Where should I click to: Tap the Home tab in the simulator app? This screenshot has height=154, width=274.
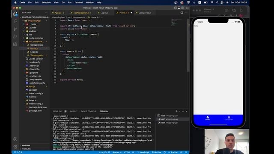pos(207,118)
